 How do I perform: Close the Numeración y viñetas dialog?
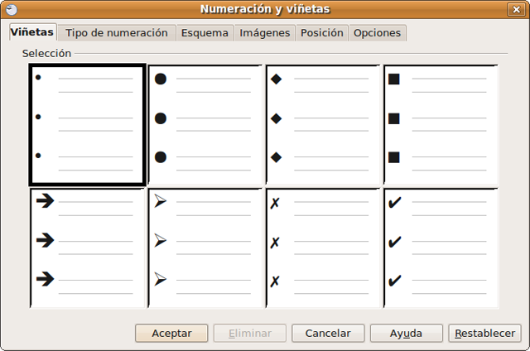(x=518, y=9)
